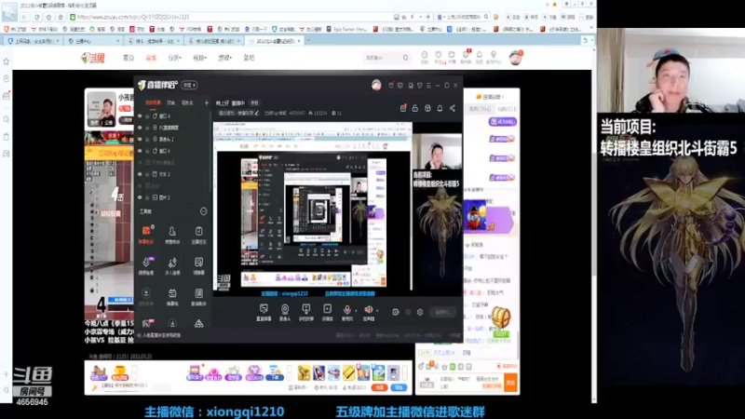Open the browser home page icon

(48, 17)
